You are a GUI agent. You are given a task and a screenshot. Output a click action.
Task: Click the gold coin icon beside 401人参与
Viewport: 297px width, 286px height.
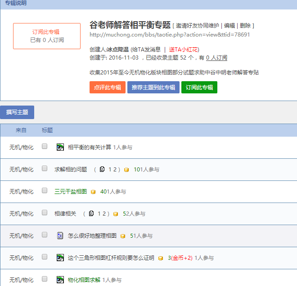point(93,192)
